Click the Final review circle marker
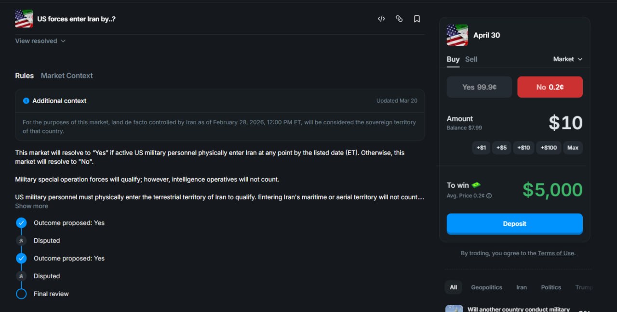This screenshot has width=617, height=312. coord(21,294)
